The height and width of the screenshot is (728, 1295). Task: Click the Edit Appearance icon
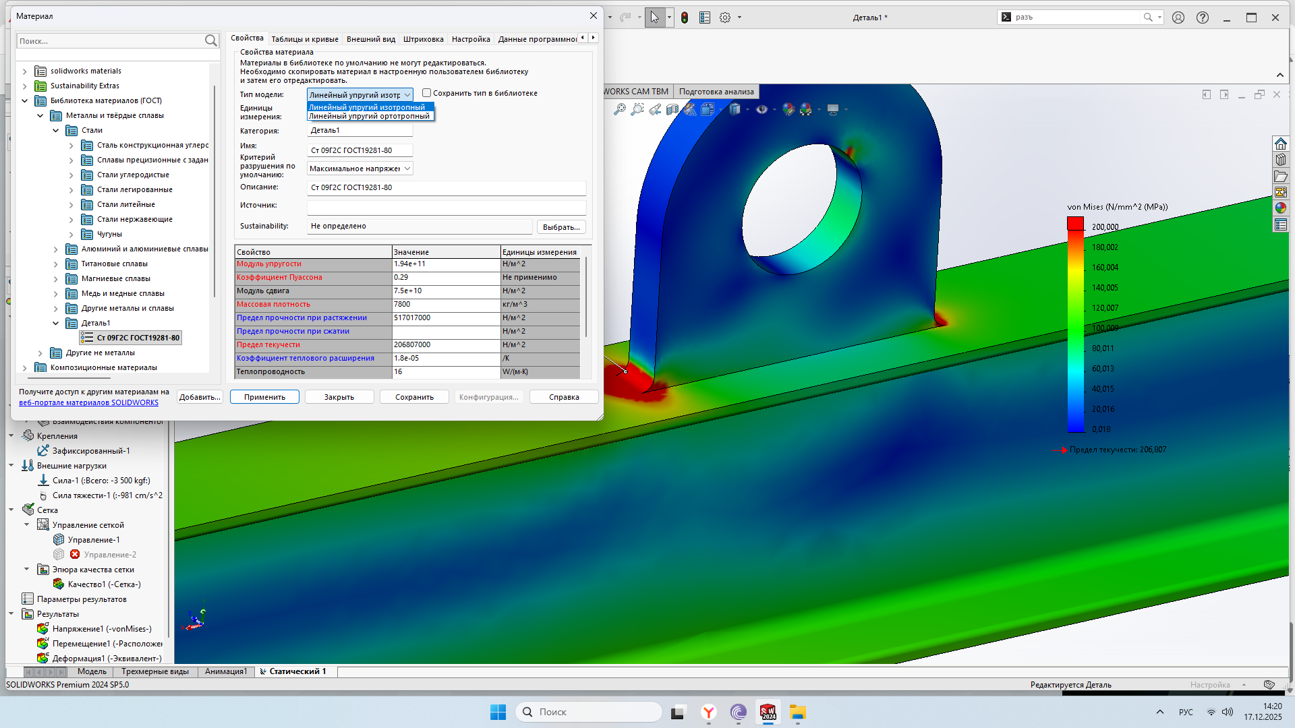[x=788, y=109]
